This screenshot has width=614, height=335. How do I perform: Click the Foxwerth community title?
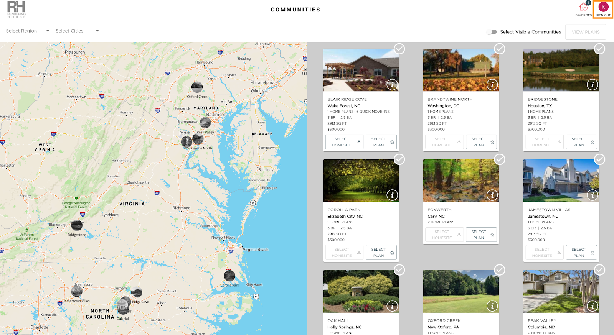point(439,210)
